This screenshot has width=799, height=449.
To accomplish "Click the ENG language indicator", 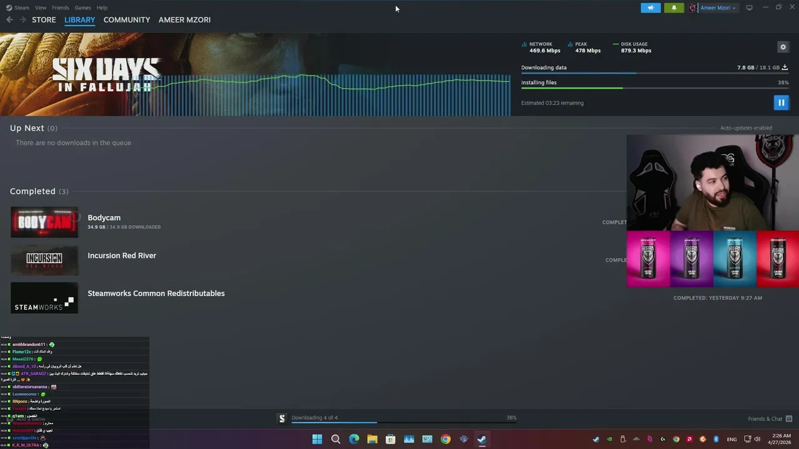I will tap(732, 439).
